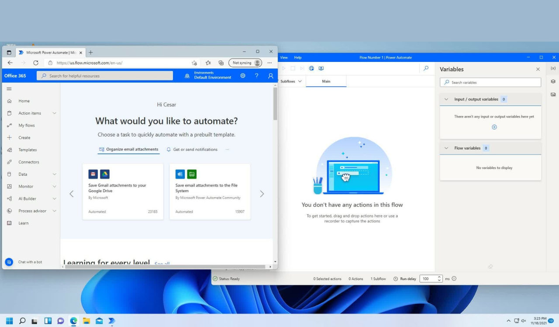
Task: Select the Organize email attachments tab
Action: click(129, 149)
